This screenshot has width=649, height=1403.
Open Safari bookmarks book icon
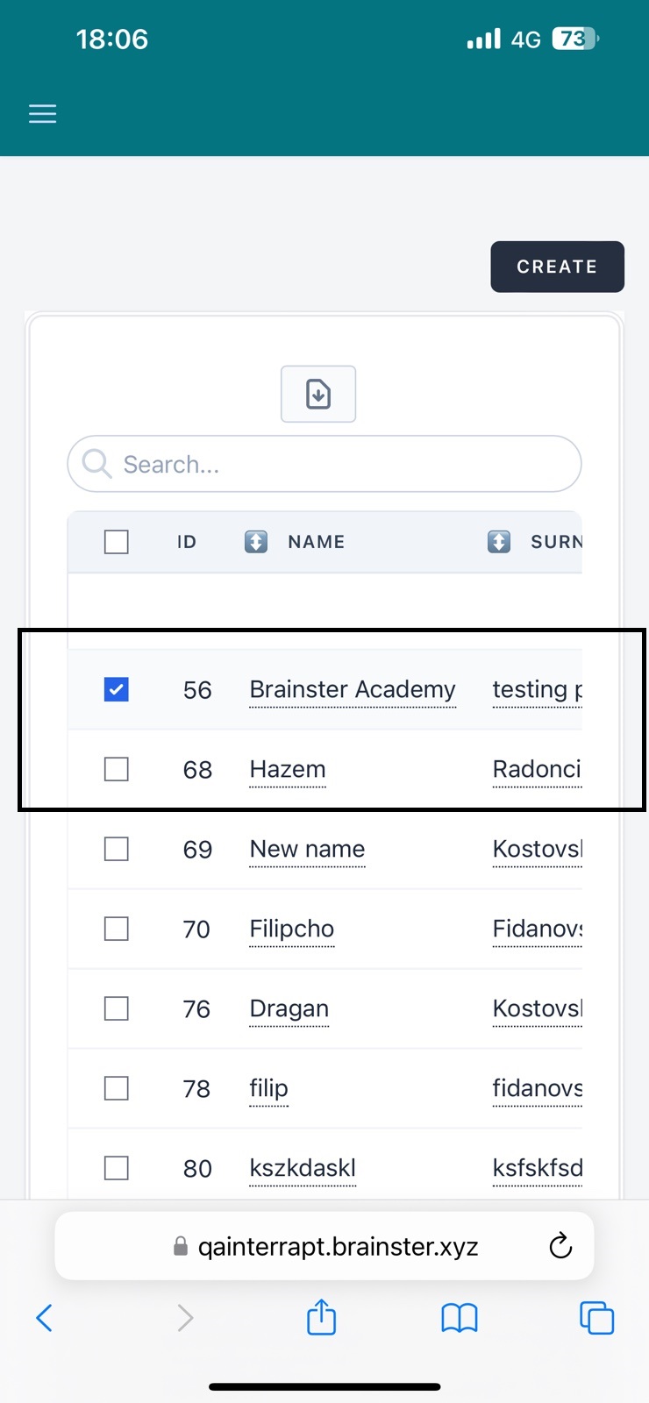point(459,1317)
